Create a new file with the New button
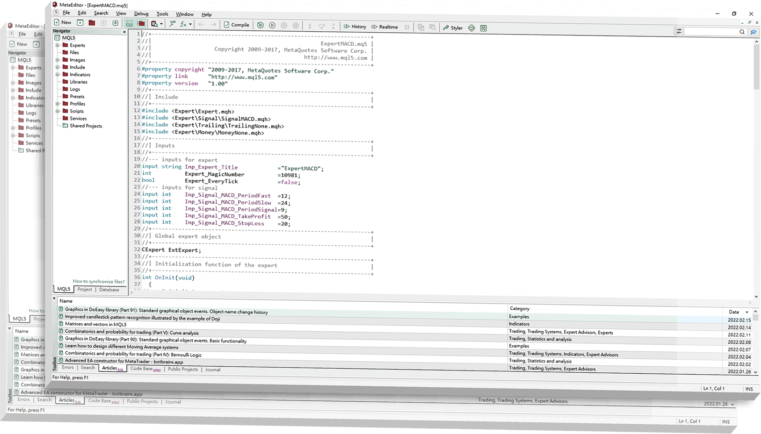 click(63, 22)
